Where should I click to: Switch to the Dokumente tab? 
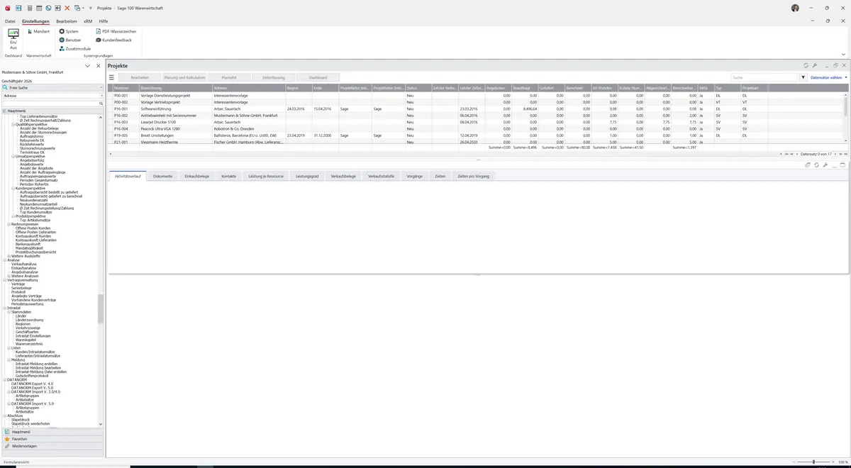click(162, 176)
